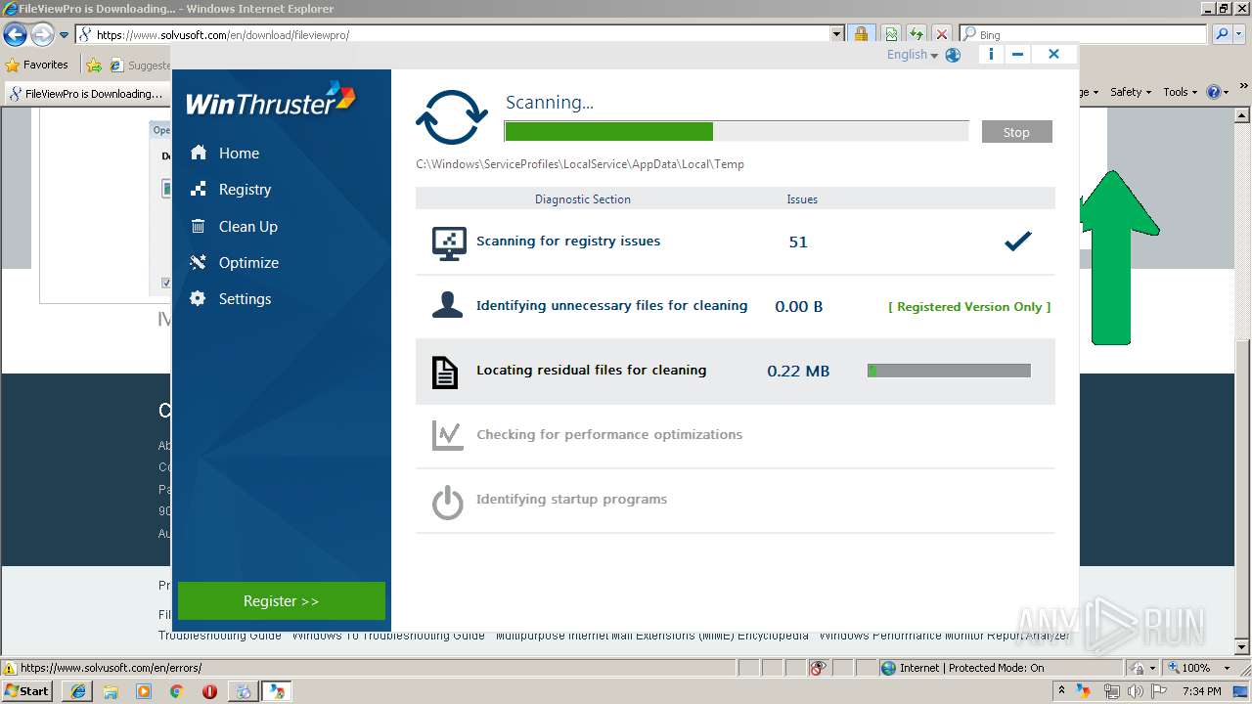Click the IE vertical scrollbar
This screenshot has height=704, width=1252.
click(x=1242, y=379)
